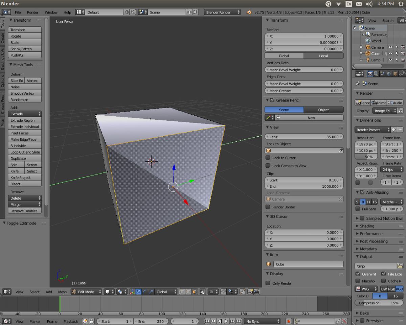
Task: Open the Scene properties tab
Action: click(383, 73)
